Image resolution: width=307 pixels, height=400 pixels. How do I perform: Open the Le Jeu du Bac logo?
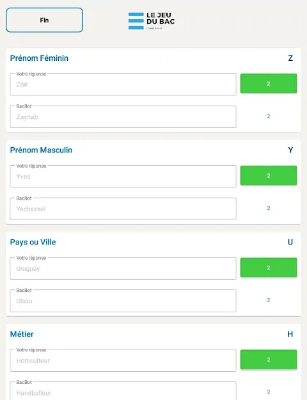point(152,20)
